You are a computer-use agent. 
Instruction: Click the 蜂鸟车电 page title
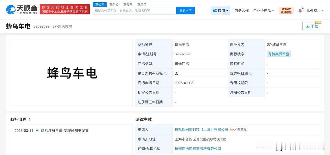(18, 26)
